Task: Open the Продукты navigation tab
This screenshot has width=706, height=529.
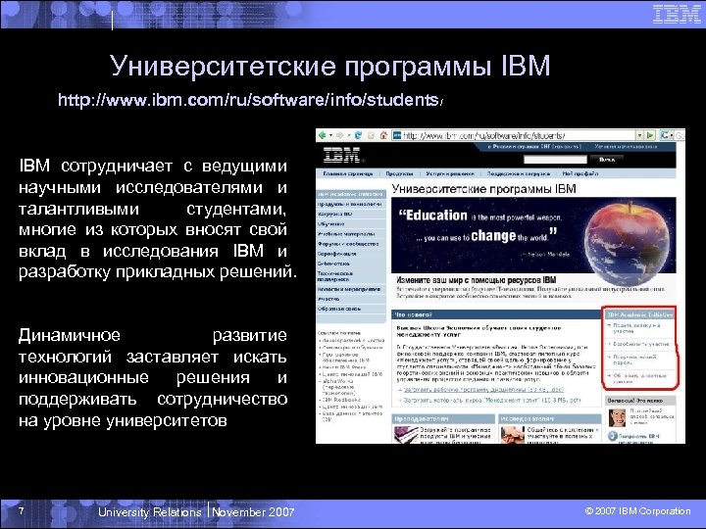Action: 399,173
